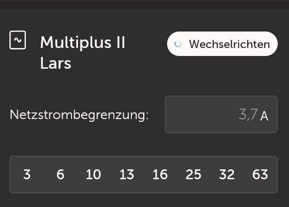Click the Multiplus II device title
Image resolution: width=289 pixels, height=207 pixels.
pos(83,42)
